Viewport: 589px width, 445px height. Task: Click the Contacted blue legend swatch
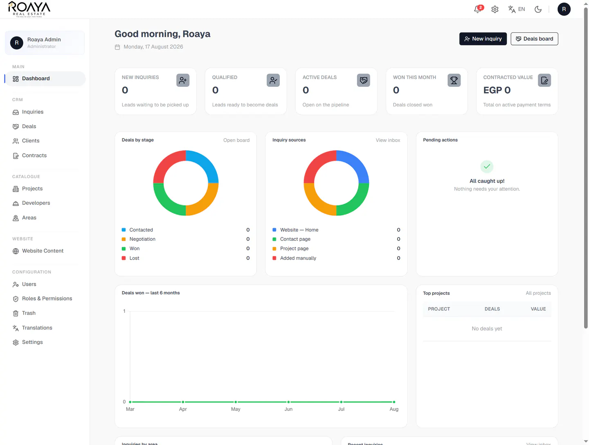pyautogui.click(x=124, y=230)
